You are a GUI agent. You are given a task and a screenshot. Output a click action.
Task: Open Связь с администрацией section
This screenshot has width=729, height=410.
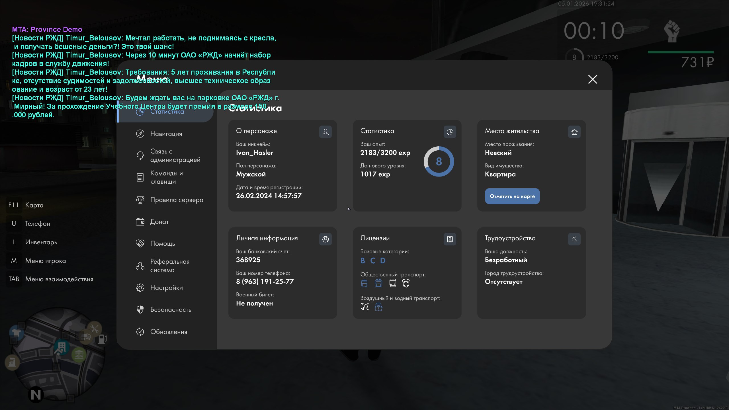pyautogui.click(x=175, y=155)
